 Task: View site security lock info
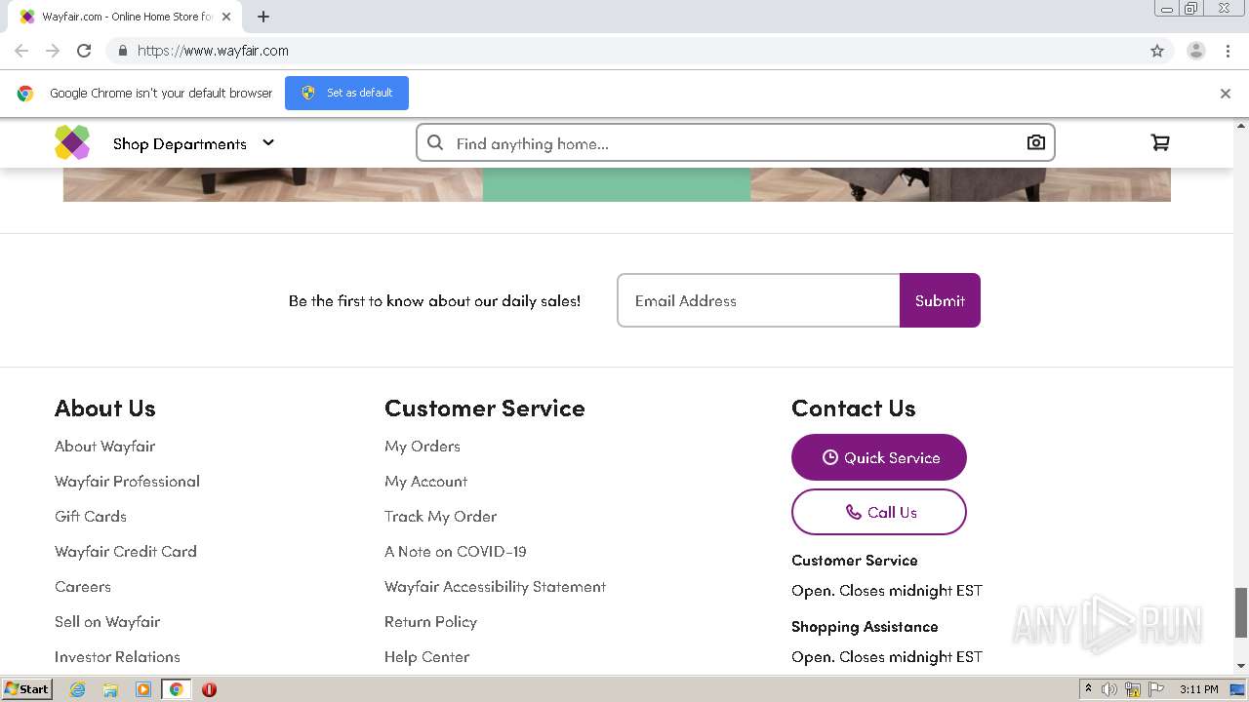point(122,51)
